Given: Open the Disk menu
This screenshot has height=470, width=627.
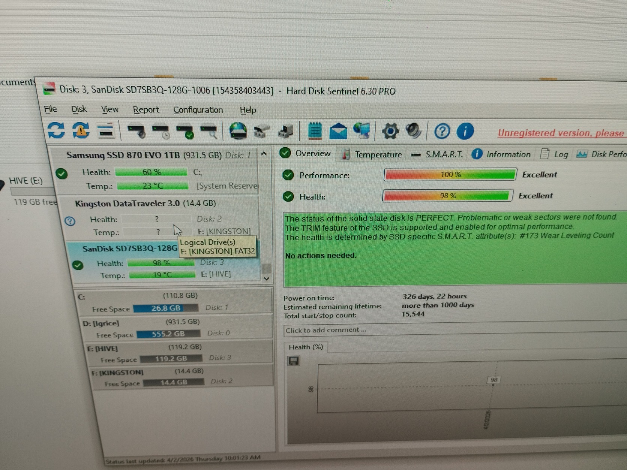Looking at the screenshot, I should (x=79, y=109).
